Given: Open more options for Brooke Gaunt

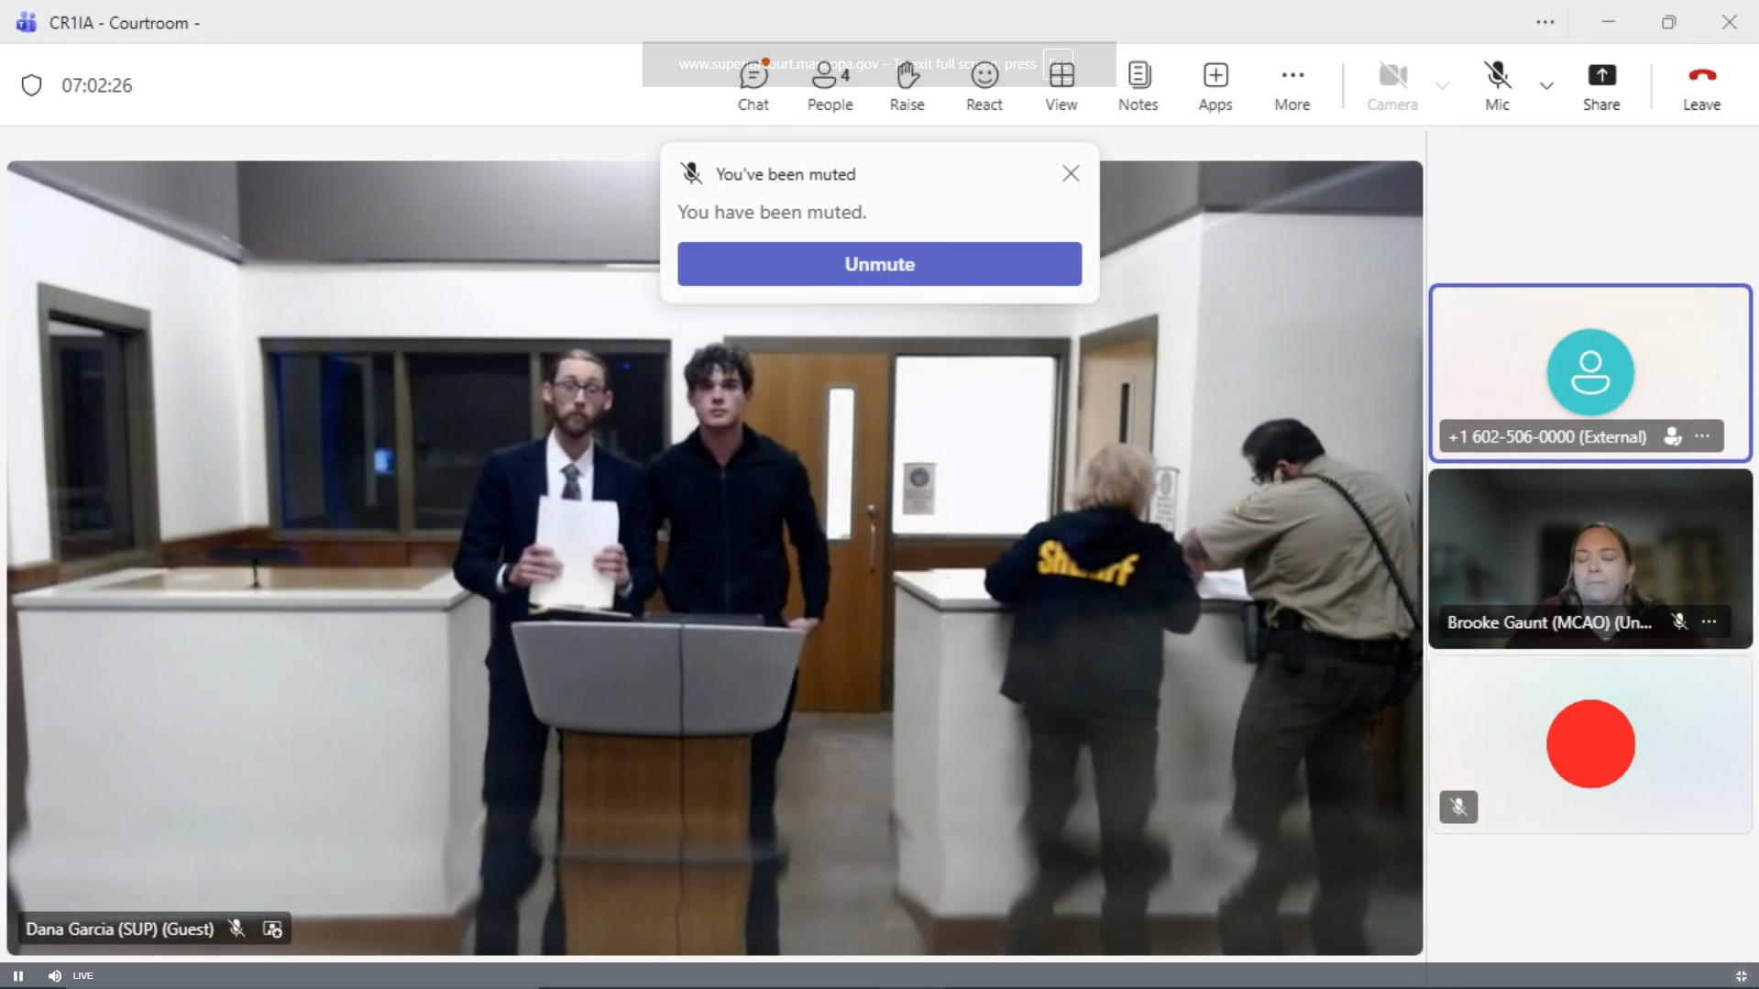Looking at the screenshot, I should click(1709, 622).
